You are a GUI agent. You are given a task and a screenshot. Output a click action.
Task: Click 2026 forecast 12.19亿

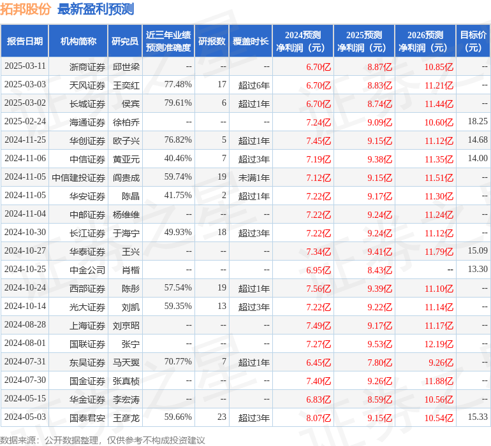click(439, 344)
